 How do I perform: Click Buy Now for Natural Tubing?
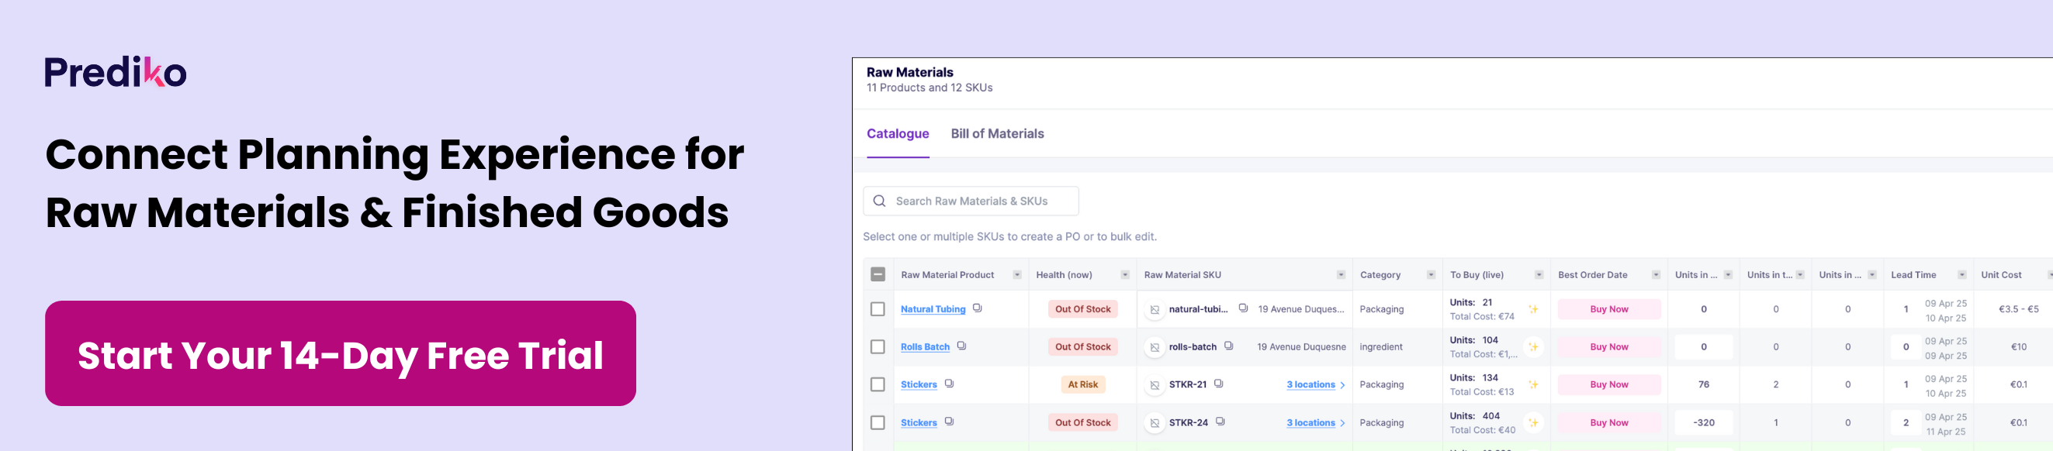click(x=1608, y=309)
